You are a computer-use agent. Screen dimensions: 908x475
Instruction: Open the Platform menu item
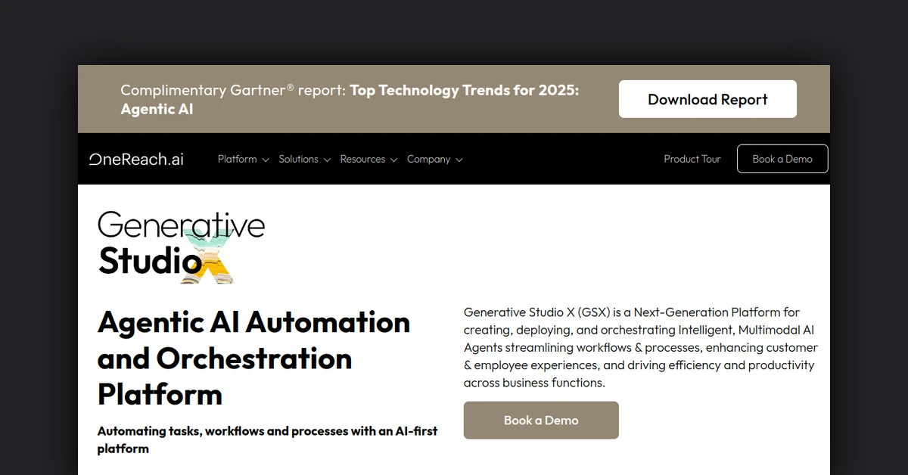pyautogui.click(x=237, y=159)
